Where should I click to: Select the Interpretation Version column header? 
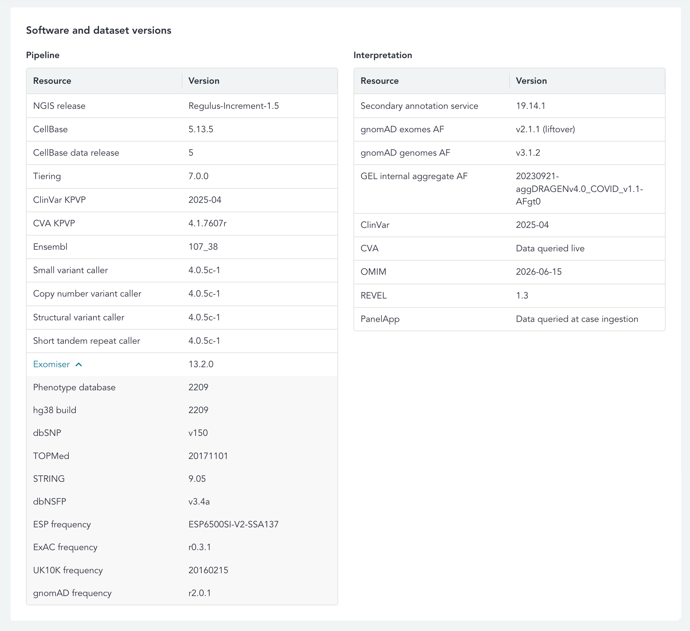click(587, 81)
